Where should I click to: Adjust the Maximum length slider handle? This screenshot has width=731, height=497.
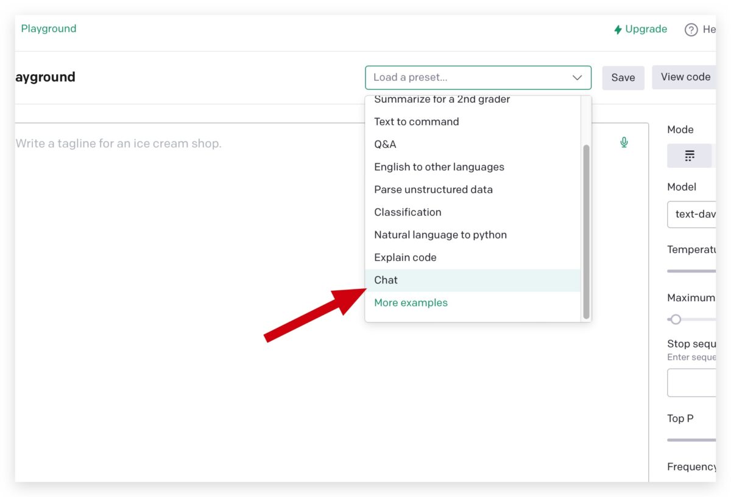pos(675,319)
